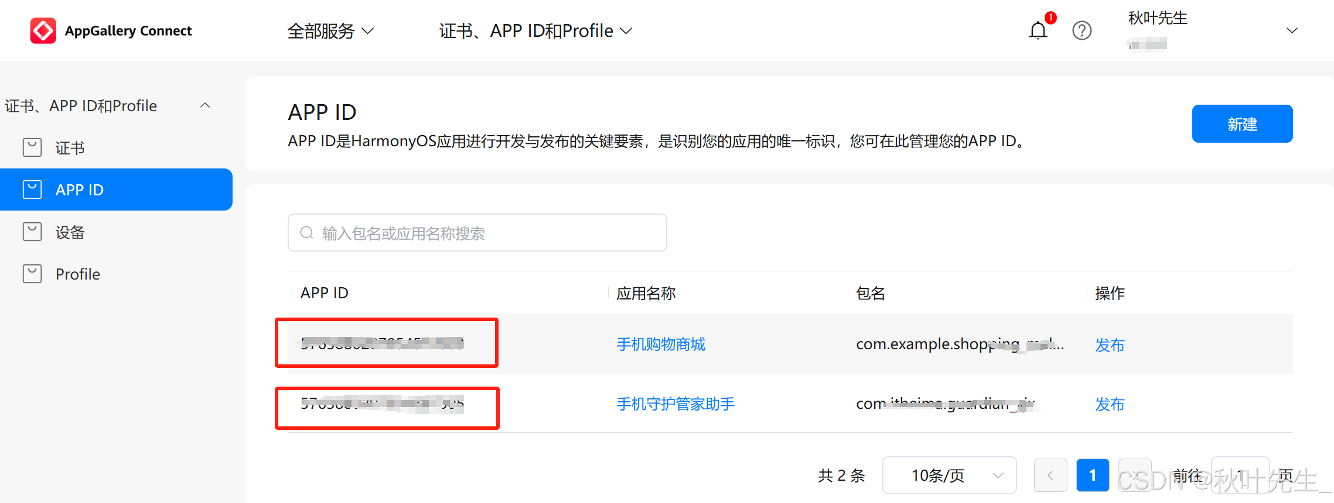Click the APP ID sidebar icon
This screenshot has height=503, width=1334.
[x=32, y=190]
